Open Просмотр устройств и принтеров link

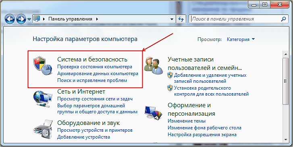pyautogui.click(x=95, y=130)
